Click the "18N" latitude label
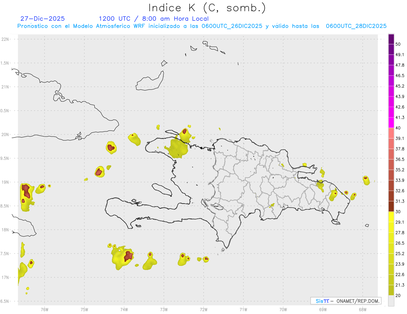The image size is (407, 314). point(6,230)
